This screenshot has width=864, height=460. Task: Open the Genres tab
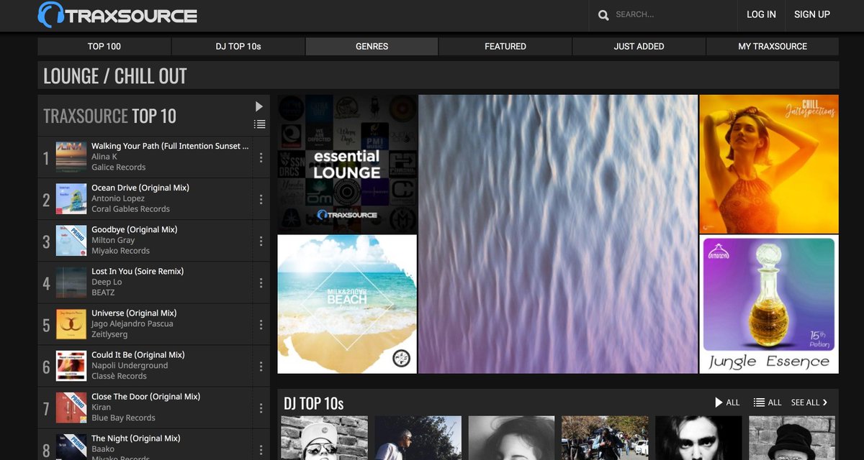coord(372,46)
